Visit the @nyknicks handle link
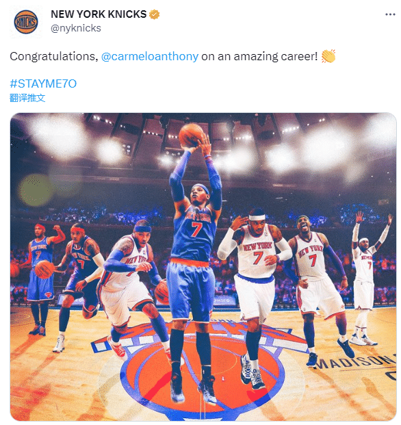 (x=76, y=28)
